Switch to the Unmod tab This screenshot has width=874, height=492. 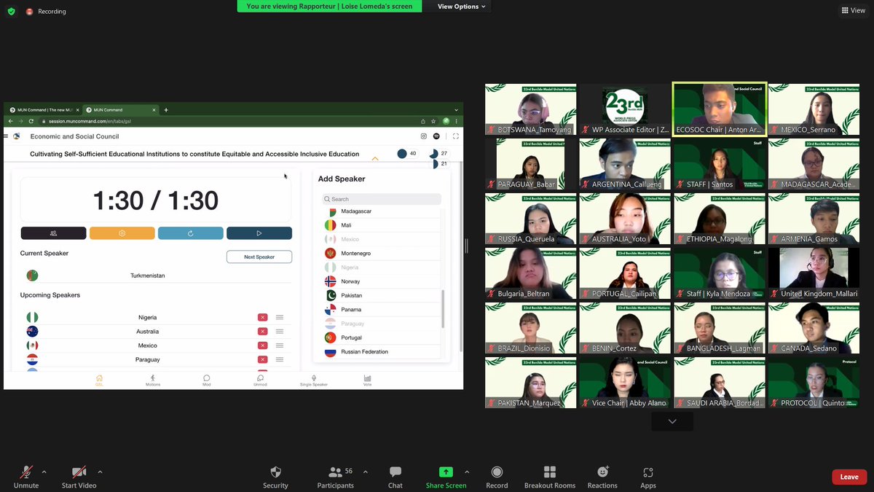tap(260, 380)
